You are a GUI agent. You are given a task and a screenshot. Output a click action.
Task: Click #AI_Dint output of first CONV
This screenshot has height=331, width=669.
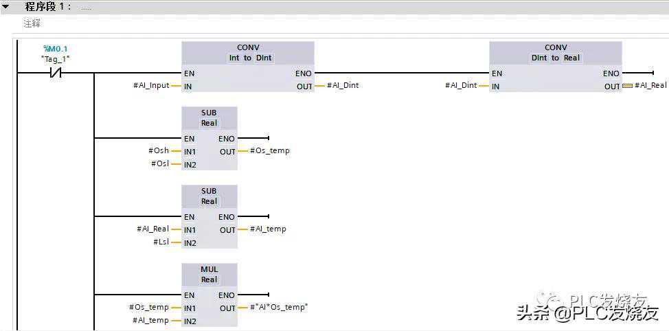(x=342, y=86)
